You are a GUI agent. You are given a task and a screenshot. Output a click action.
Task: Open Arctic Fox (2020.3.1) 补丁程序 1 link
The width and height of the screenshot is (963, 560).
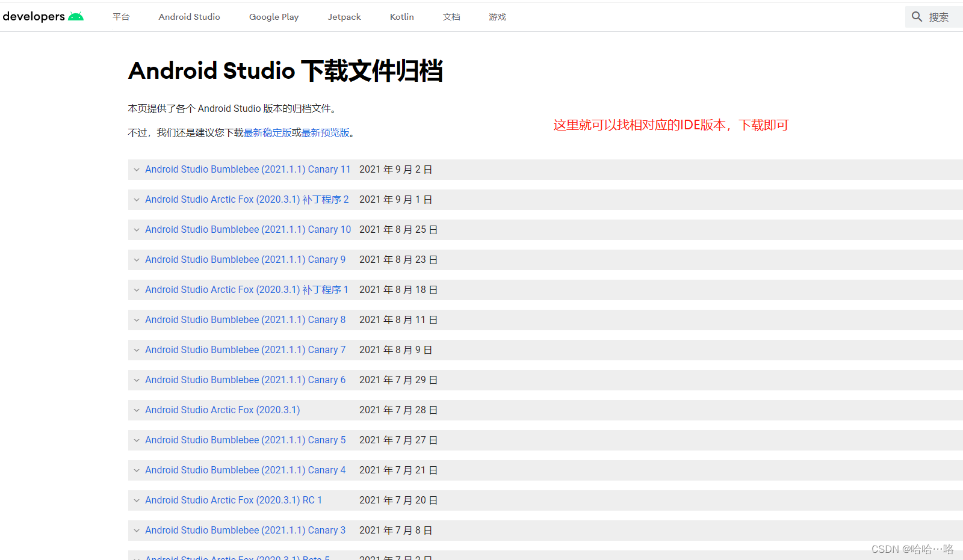click(x=247, y=290)
